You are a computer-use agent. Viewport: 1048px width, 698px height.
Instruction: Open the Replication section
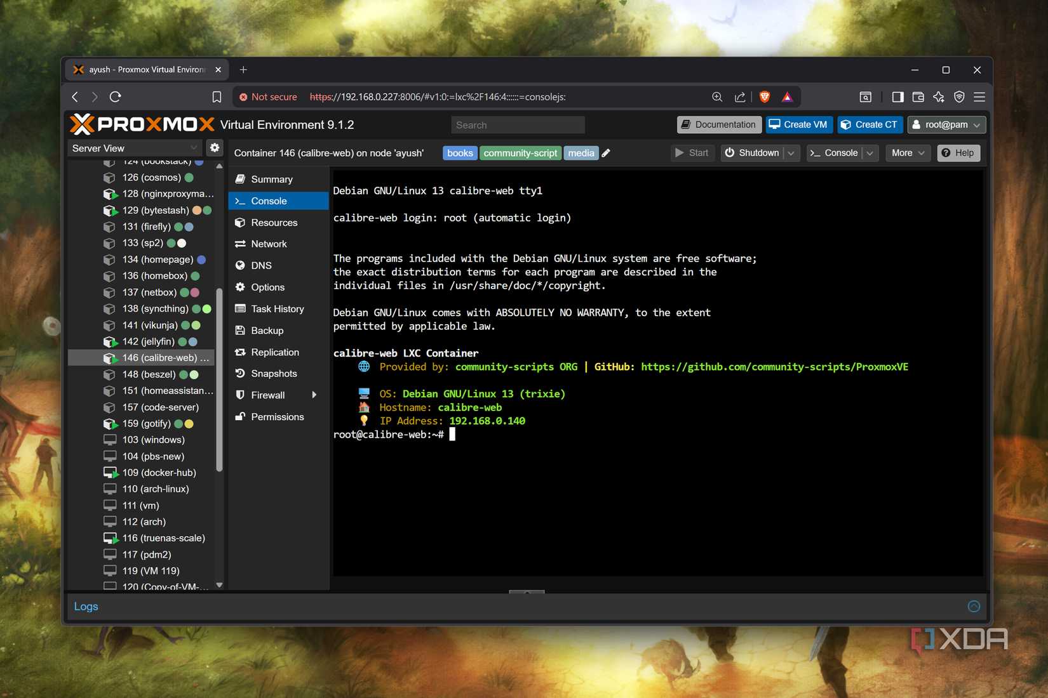click(278, 352)
